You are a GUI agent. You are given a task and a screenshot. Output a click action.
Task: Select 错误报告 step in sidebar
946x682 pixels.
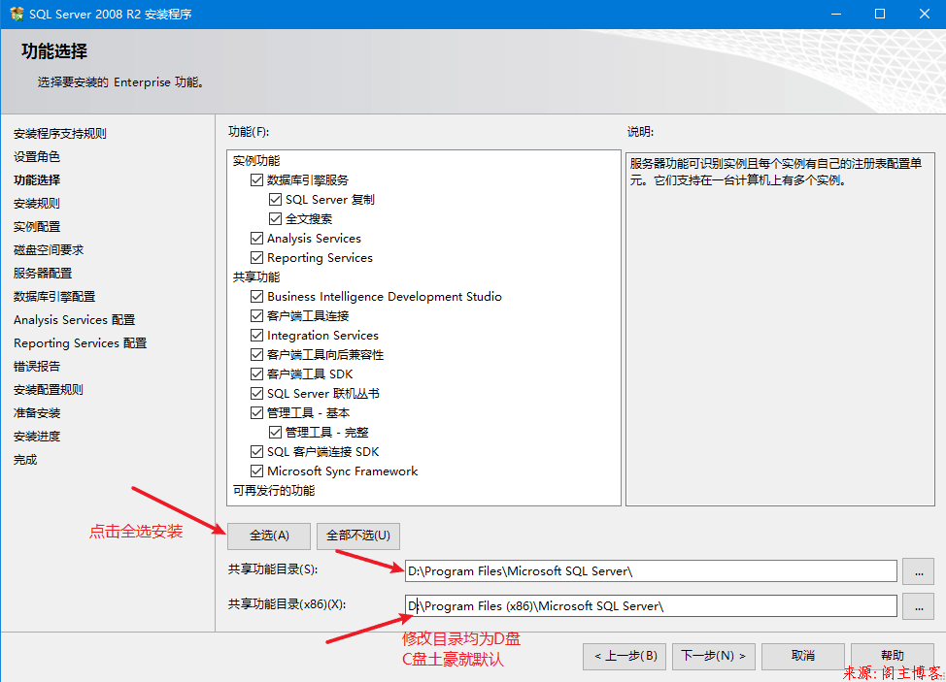point(36,367)
